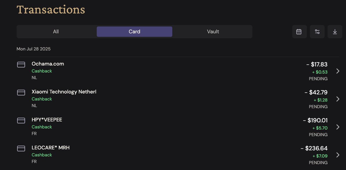
Task: Switch to the All transactions tab
Action: pos(56,31)
